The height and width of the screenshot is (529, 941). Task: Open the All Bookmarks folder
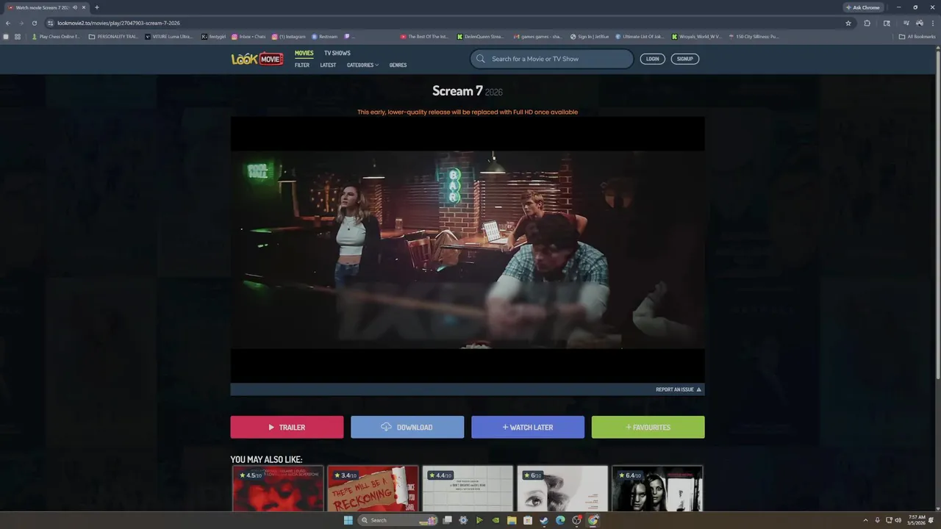pyautogui.click(x=917, y=36)
